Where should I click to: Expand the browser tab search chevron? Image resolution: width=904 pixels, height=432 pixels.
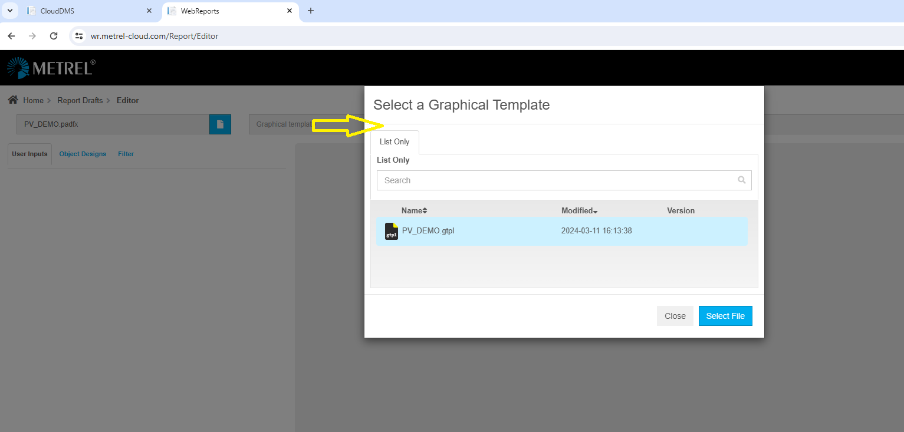click(x=9, y=11)
